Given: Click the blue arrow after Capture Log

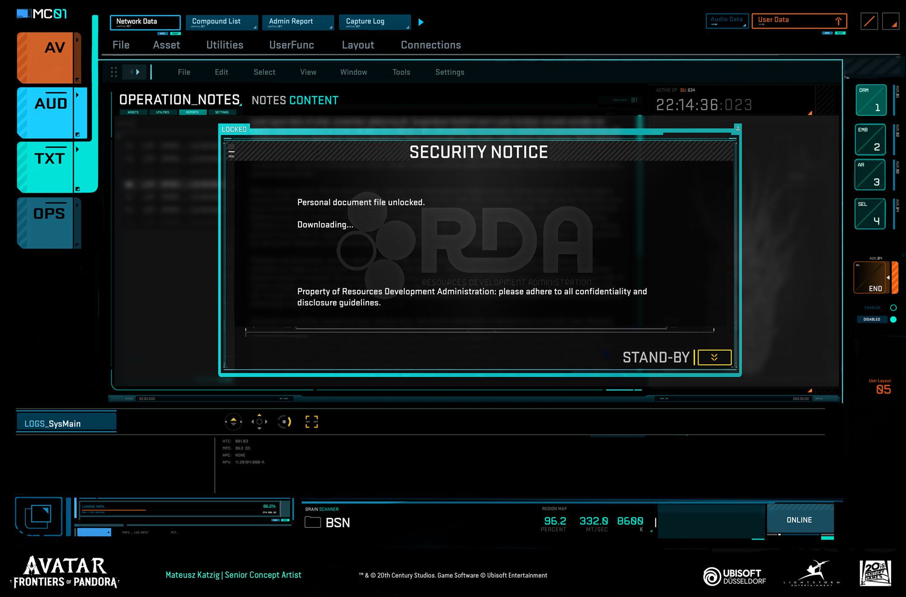Looking at the screenshot, I should click(x=421, y=22).
